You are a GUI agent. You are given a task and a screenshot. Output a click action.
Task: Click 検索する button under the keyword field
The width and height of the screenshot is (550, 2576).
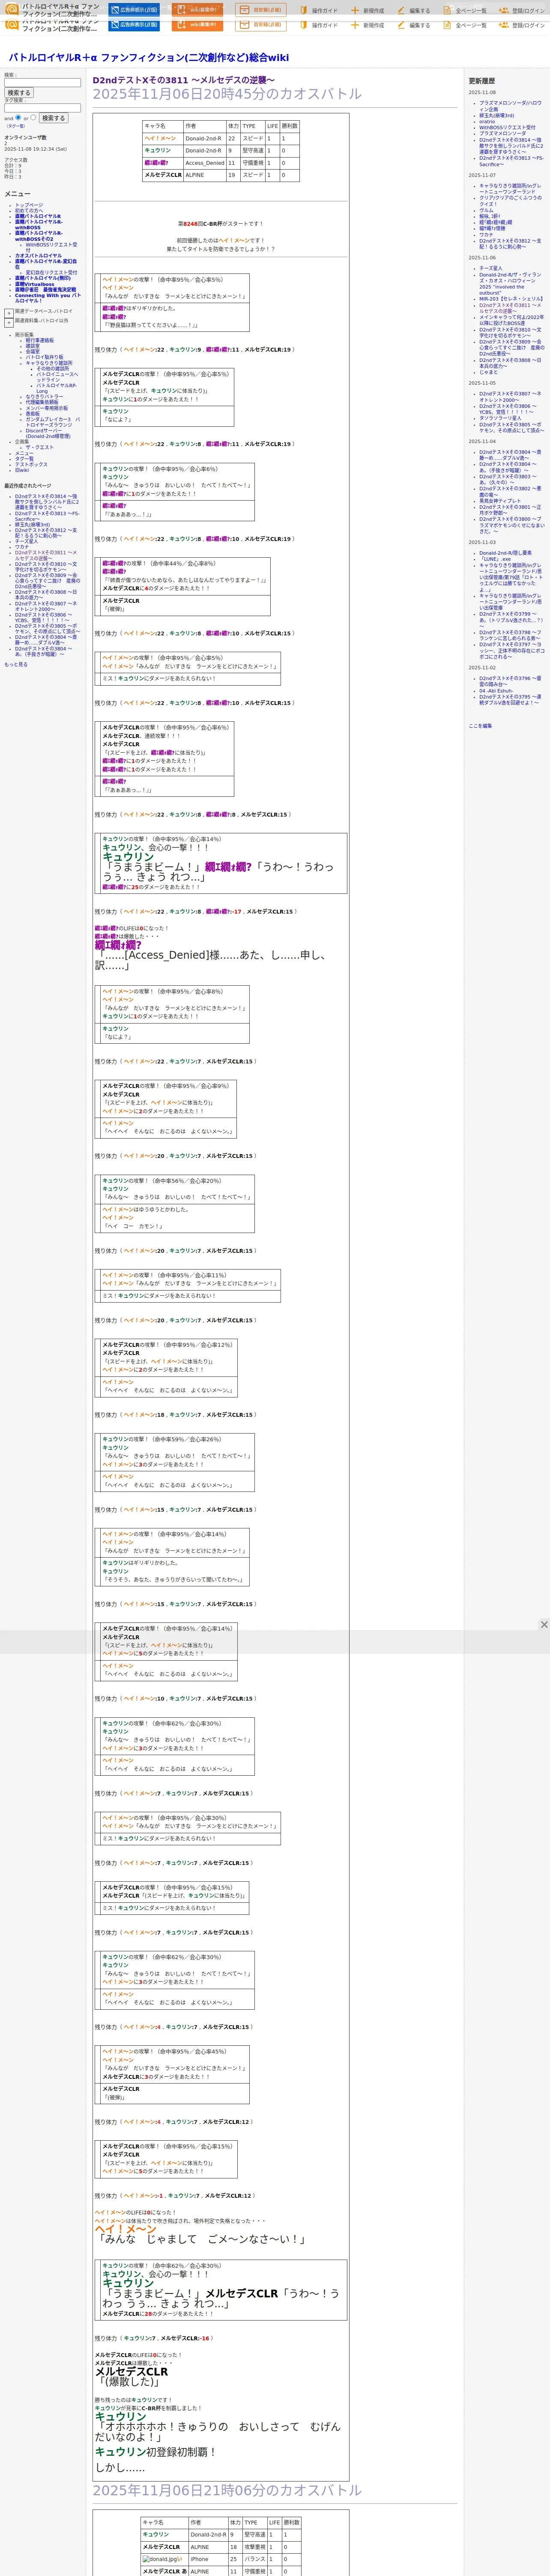coord(19,93)
